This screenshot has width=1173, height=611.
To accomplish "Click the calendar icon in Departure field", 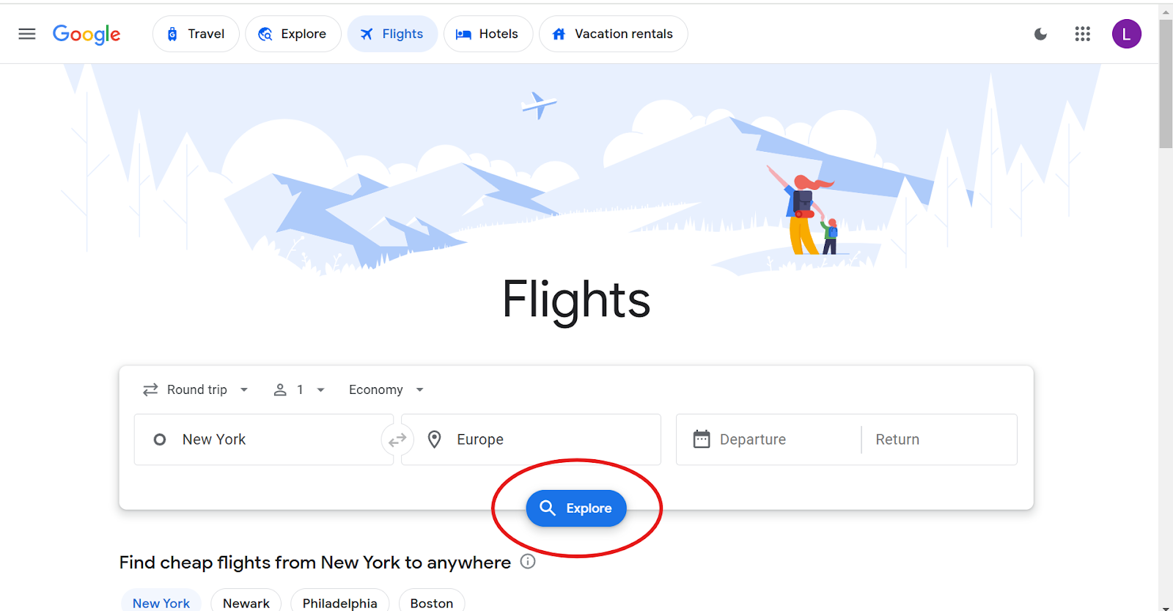I will coord(702,439).
